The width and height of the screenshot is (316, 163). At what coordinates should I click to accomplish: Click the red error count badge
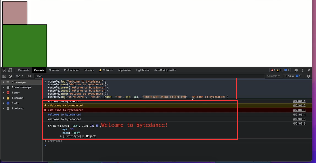[273, 70]
